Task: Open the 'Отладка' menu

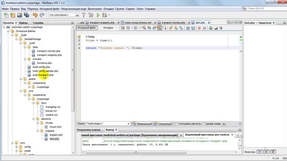Action: [x=109, y=9]
